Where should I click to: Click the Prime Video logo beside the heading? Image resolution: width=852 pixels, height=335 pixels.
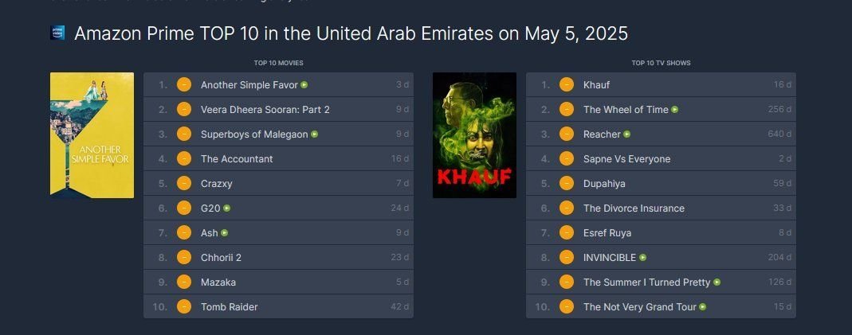(x=57, y=33)
